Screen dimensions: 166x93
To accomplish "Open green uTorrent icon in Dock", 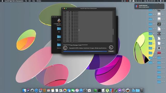I will tap(107, 90).
